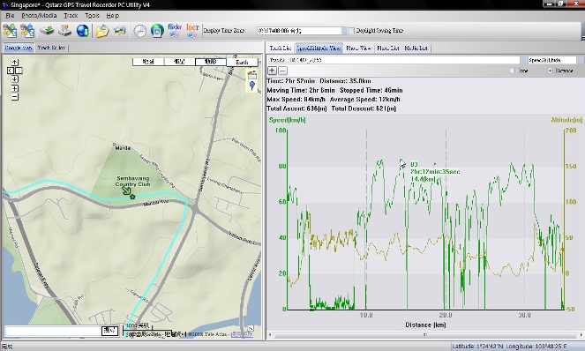Click the pictures media toolbar icon
585x351 pixels.
pyautogui.click(x=120, y=31)
